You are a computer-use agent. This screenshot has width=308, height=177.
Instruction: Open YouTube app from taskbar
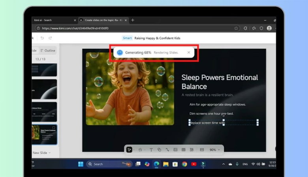[193, 164]
